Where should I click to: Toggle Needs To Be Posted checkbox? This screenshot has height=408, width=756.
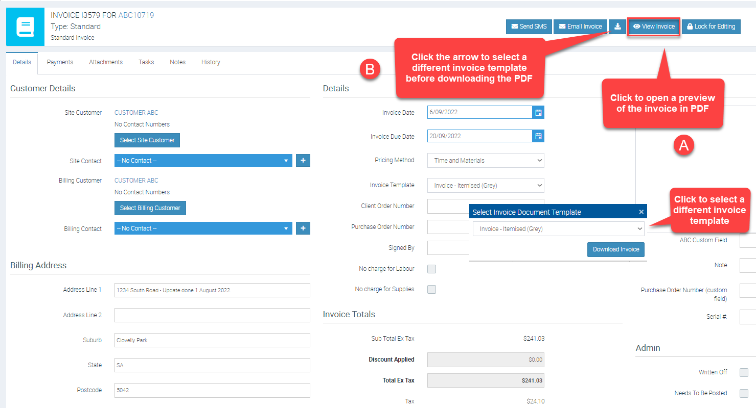coord(744,393)
